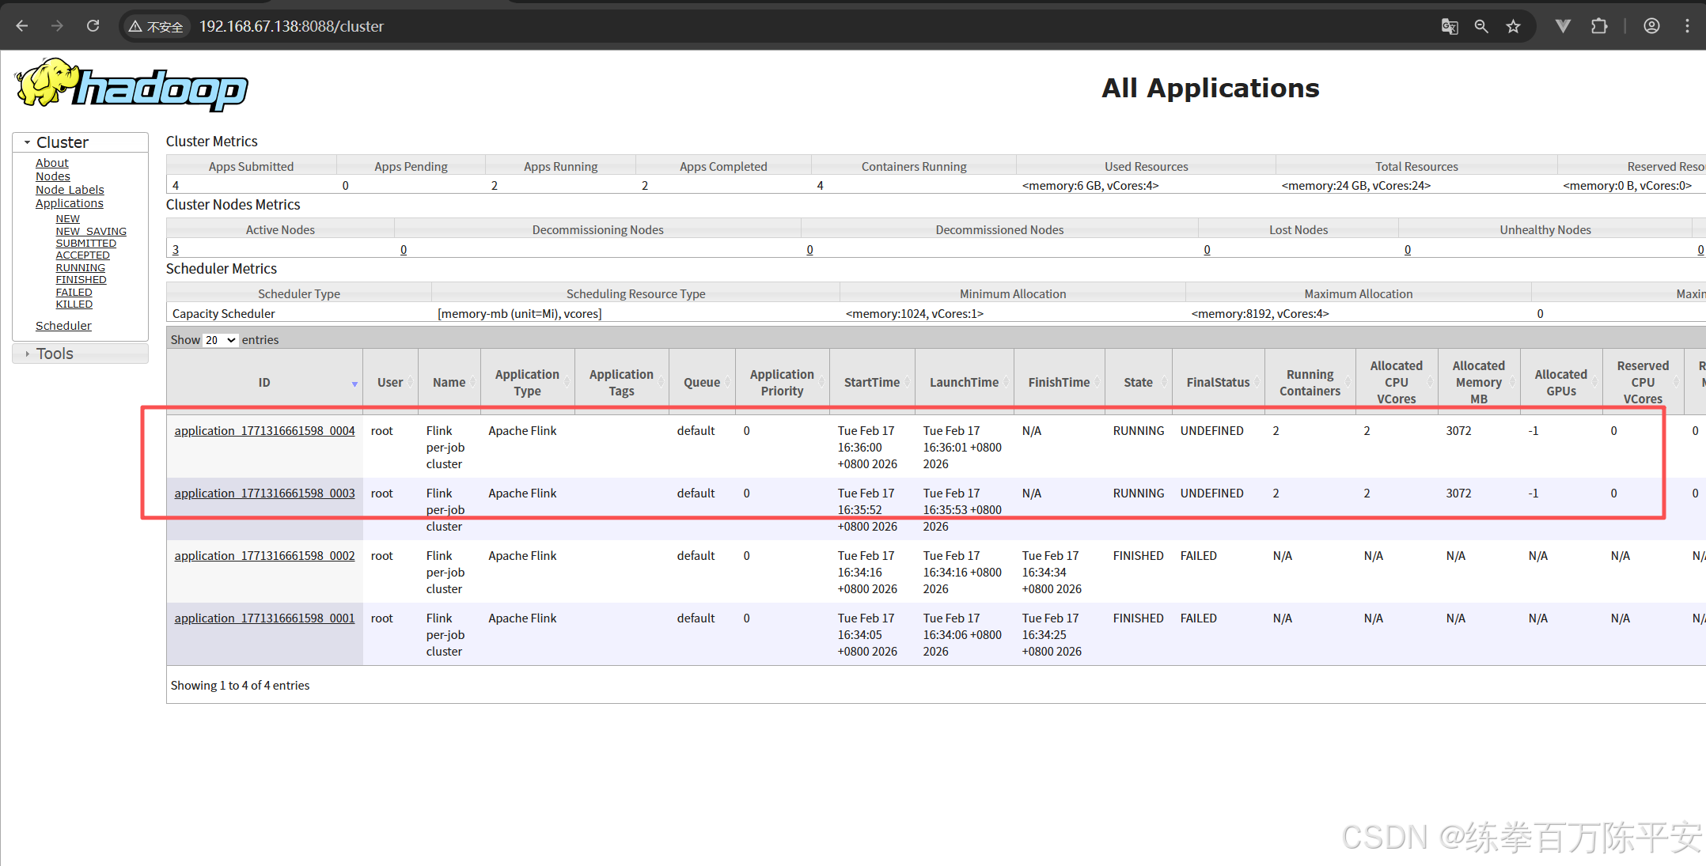
Task: Open application_1771316661598_0003 details
Action: (264, 494)
